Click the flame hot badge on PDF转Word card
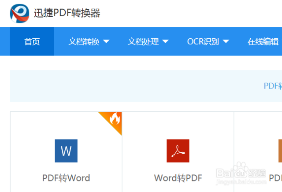 [x=114, y=119]
